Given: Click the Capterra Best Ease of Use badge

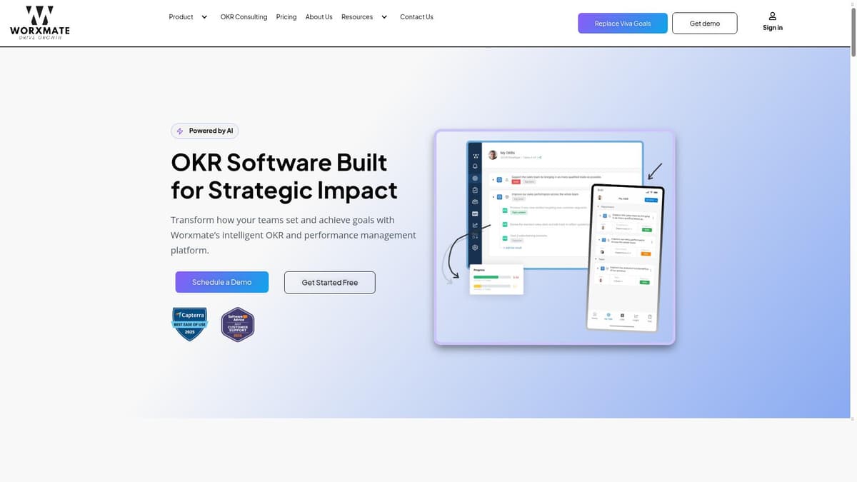Looking at the screenshot, I should (190, 324).
